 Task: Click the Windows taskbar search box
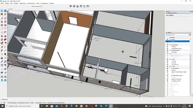coord(22,106)
